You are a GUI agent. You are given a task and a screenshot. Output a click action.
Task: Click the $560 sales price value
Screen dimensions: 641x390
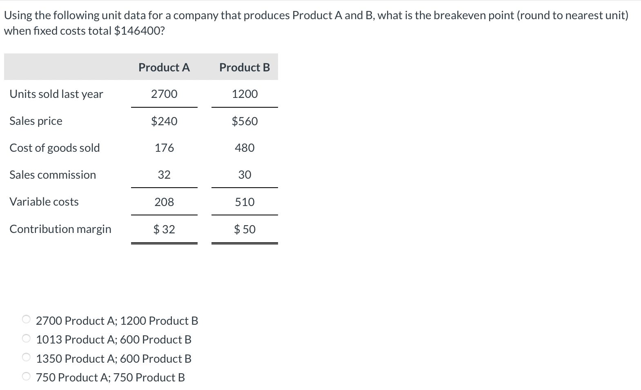pyautogui.click(x=244, y=121)
